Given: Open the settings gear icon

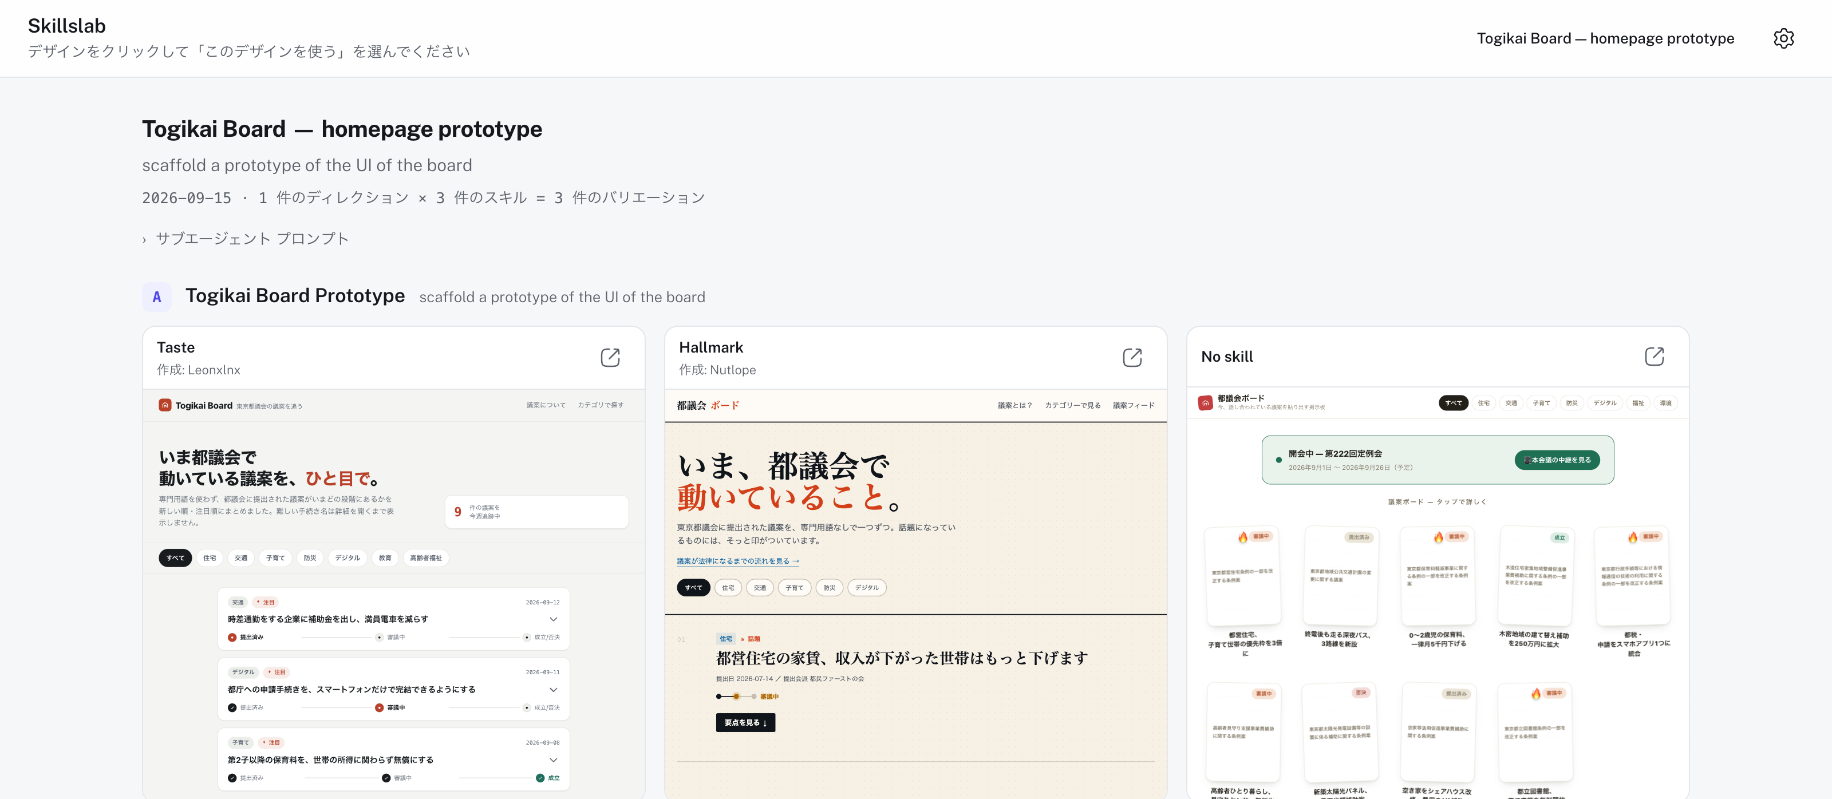Looking at the screenshot, I should pos(1783,38).
